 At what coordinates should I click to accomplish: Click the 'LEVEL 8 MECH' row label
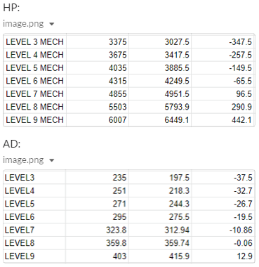pos(35,107)
